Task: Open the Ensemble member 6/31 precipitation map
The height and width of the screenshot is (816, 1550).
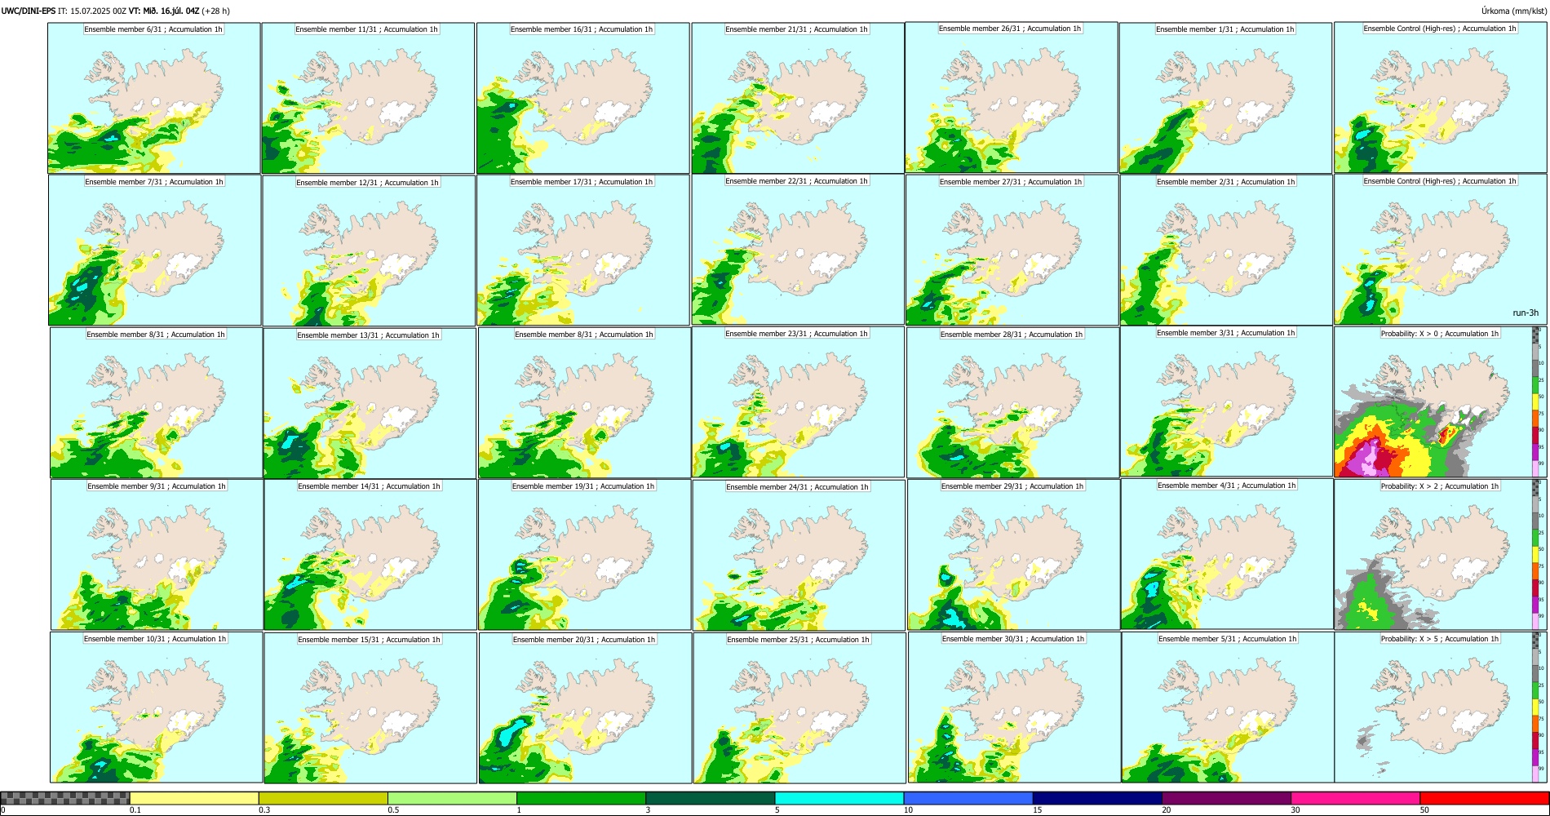Action: [154, 98]
